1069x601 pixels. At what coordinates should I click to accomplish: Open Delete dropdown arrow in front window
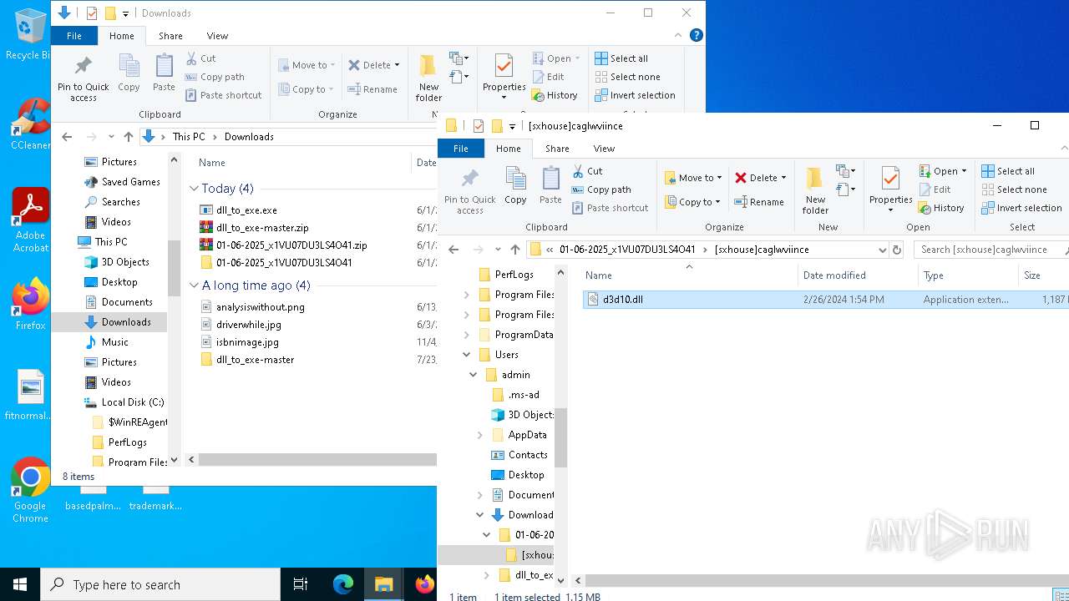[x=783, y=178]
